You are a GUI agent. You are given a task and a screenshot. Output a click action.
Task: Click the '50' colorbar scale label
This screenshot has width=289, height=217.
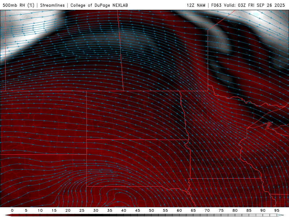click(x=151, y=210)
